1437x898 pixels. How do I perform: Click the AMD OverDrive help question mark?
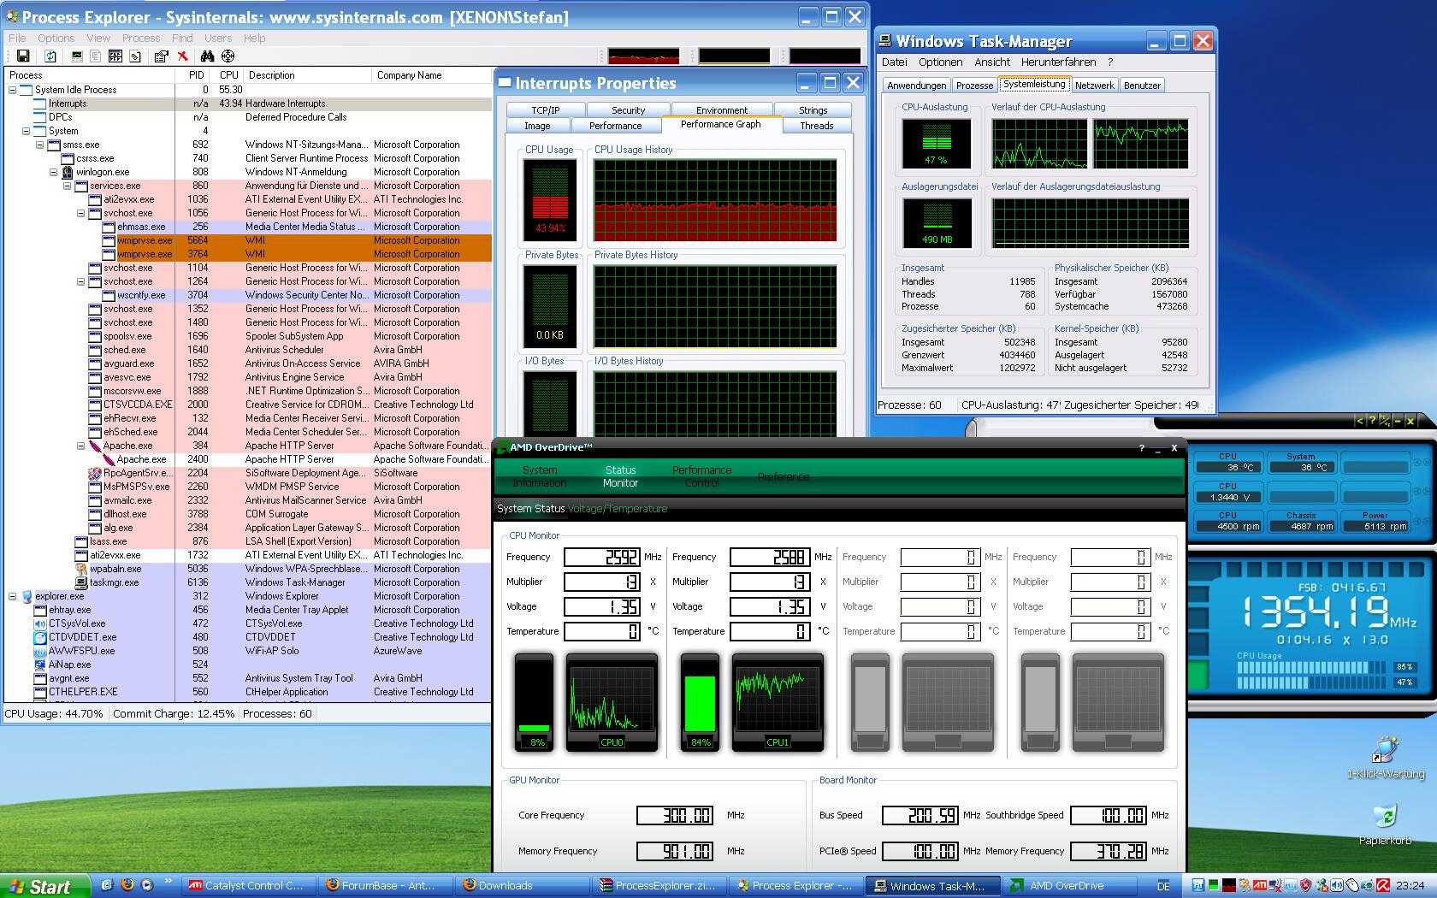point(1141,447)
